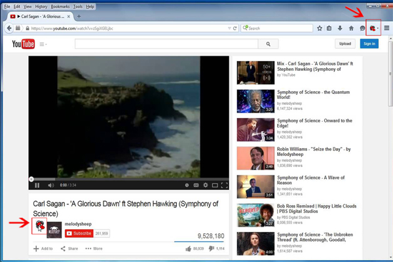This screenshot has width=393, height=262.
Task: Click the YouTube logo
Action: 24,44
